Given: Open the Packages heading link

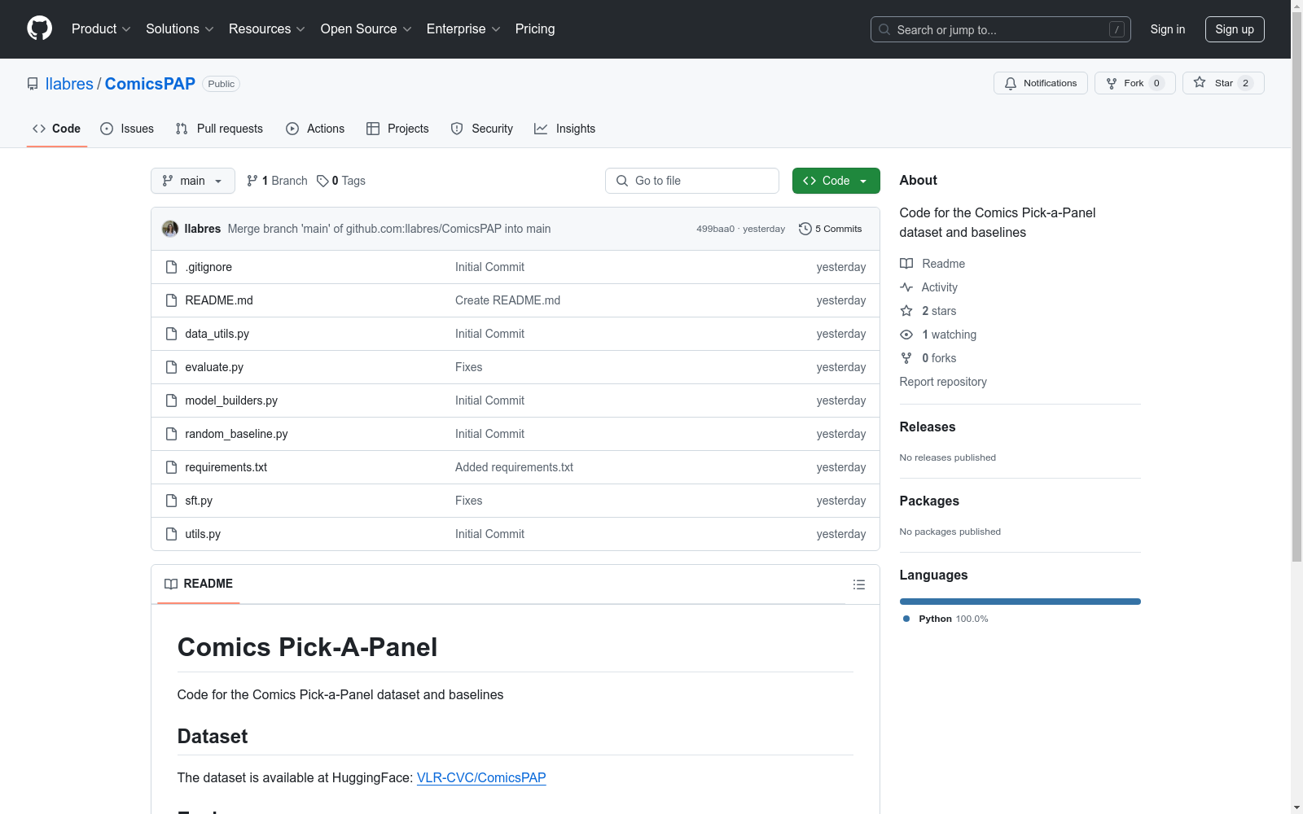Looking at the screenshot, I should pos(929,501).
